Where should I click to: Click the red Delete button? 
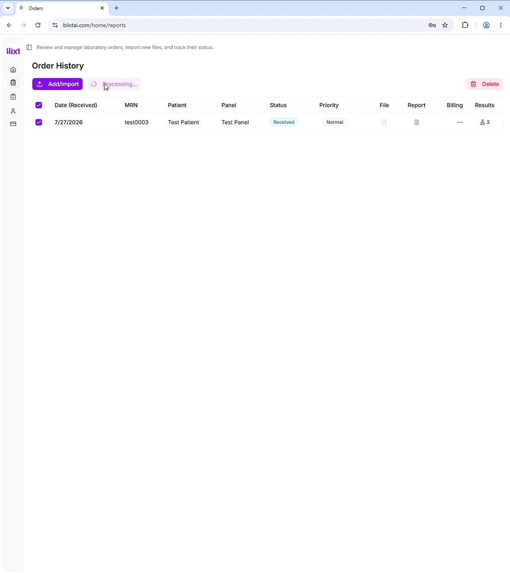[x=485, y=84]
